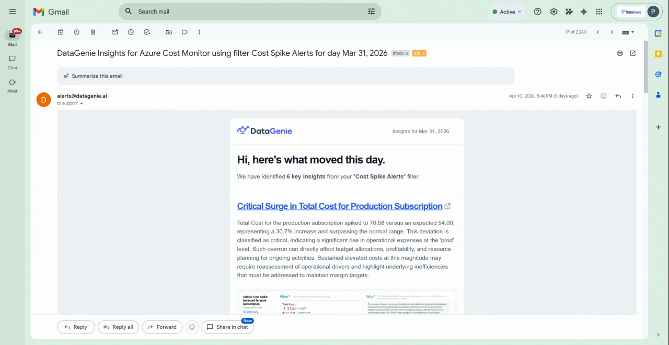Go to newer email arrow
The image size is (669, 345).
[598, 32]
